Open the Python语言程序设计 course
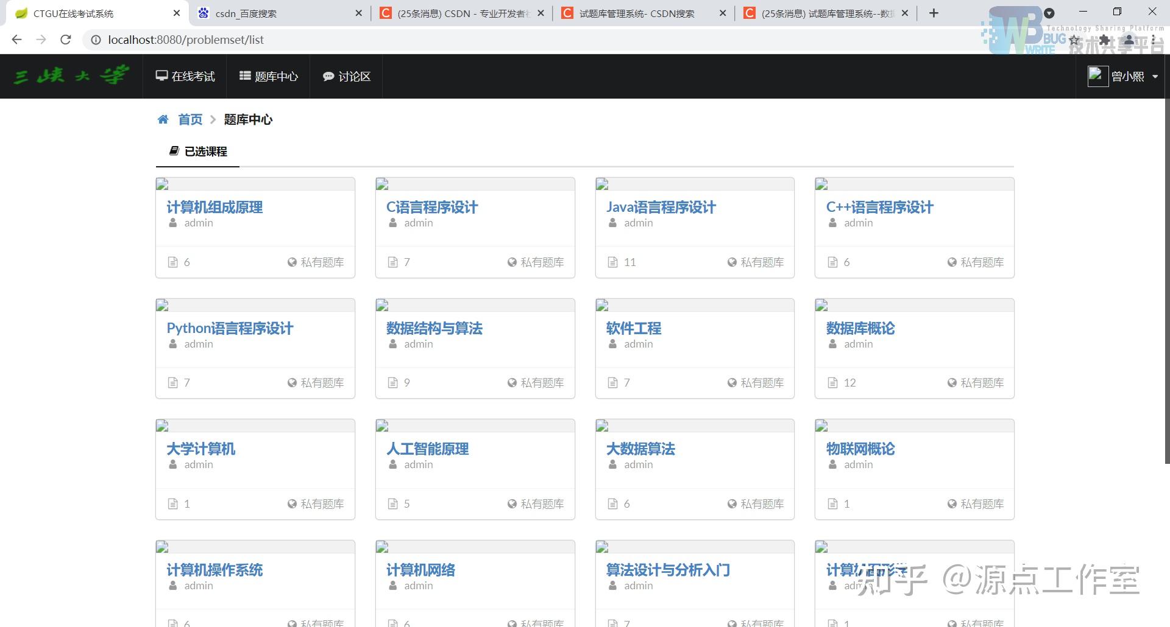The image size is (1170, 627). click(230, 328)
